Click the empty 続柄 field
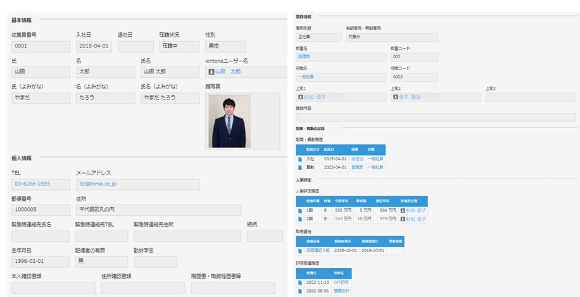The height and width of the screenshot is (297, 580). [x=265, y=236]
